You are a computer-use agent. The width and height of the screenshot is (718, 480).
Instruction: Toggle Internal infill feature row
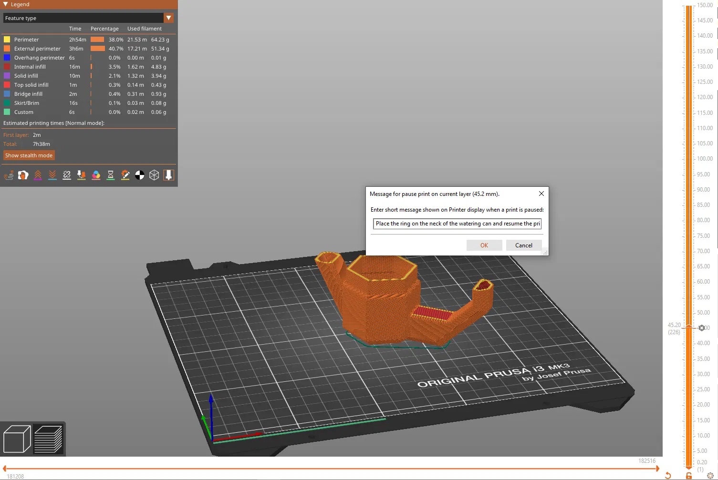tap(88, 67)
